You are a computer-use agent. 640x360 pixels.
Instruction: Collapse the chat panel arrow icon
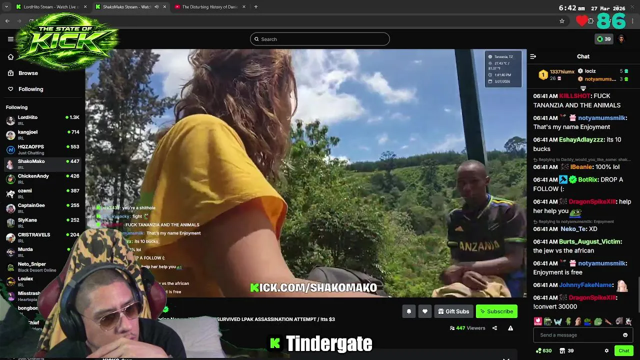(x=533, y=56)
